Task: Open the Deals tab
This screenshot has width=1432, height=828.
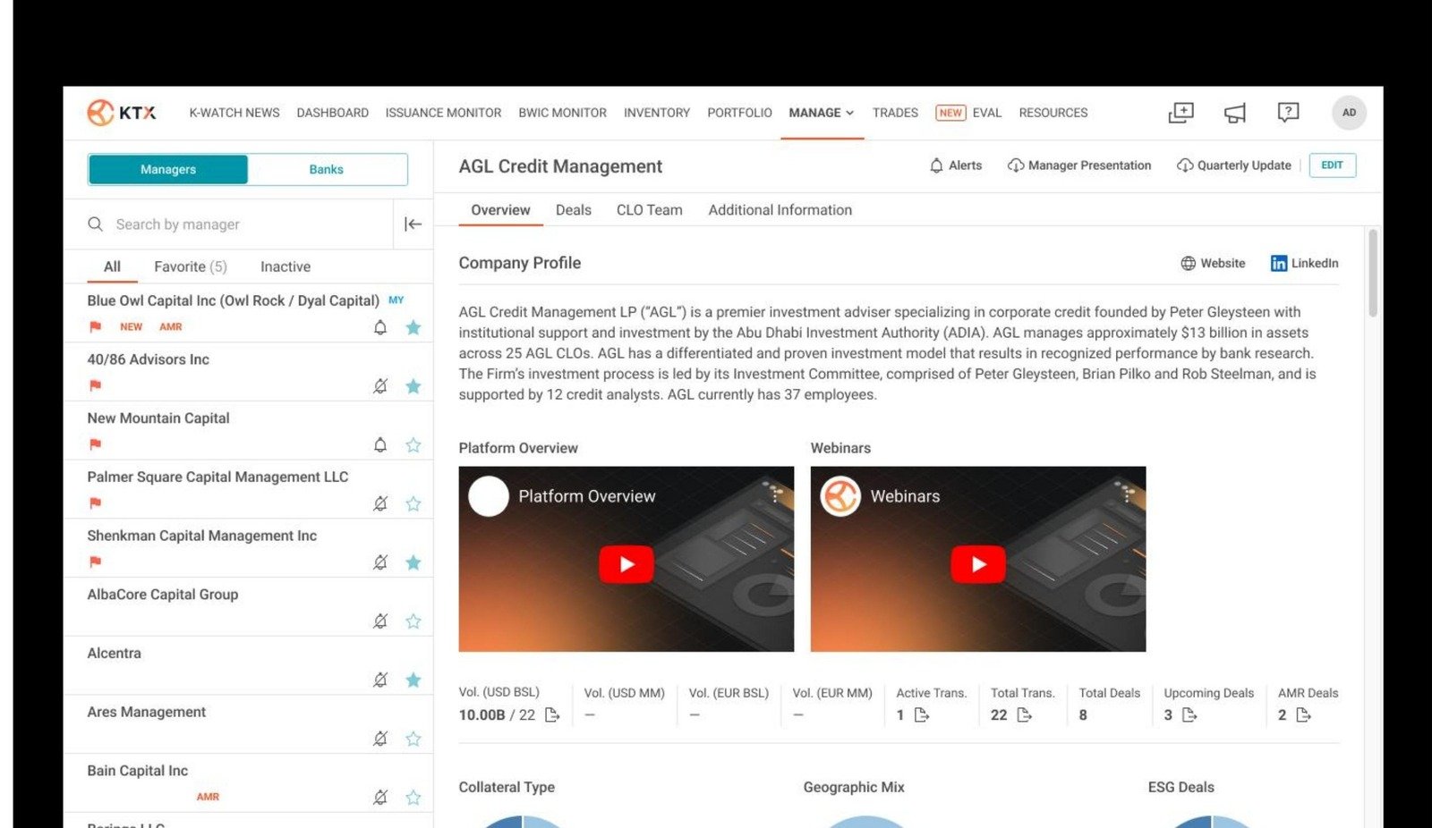Action: click(x=574, y=210)
